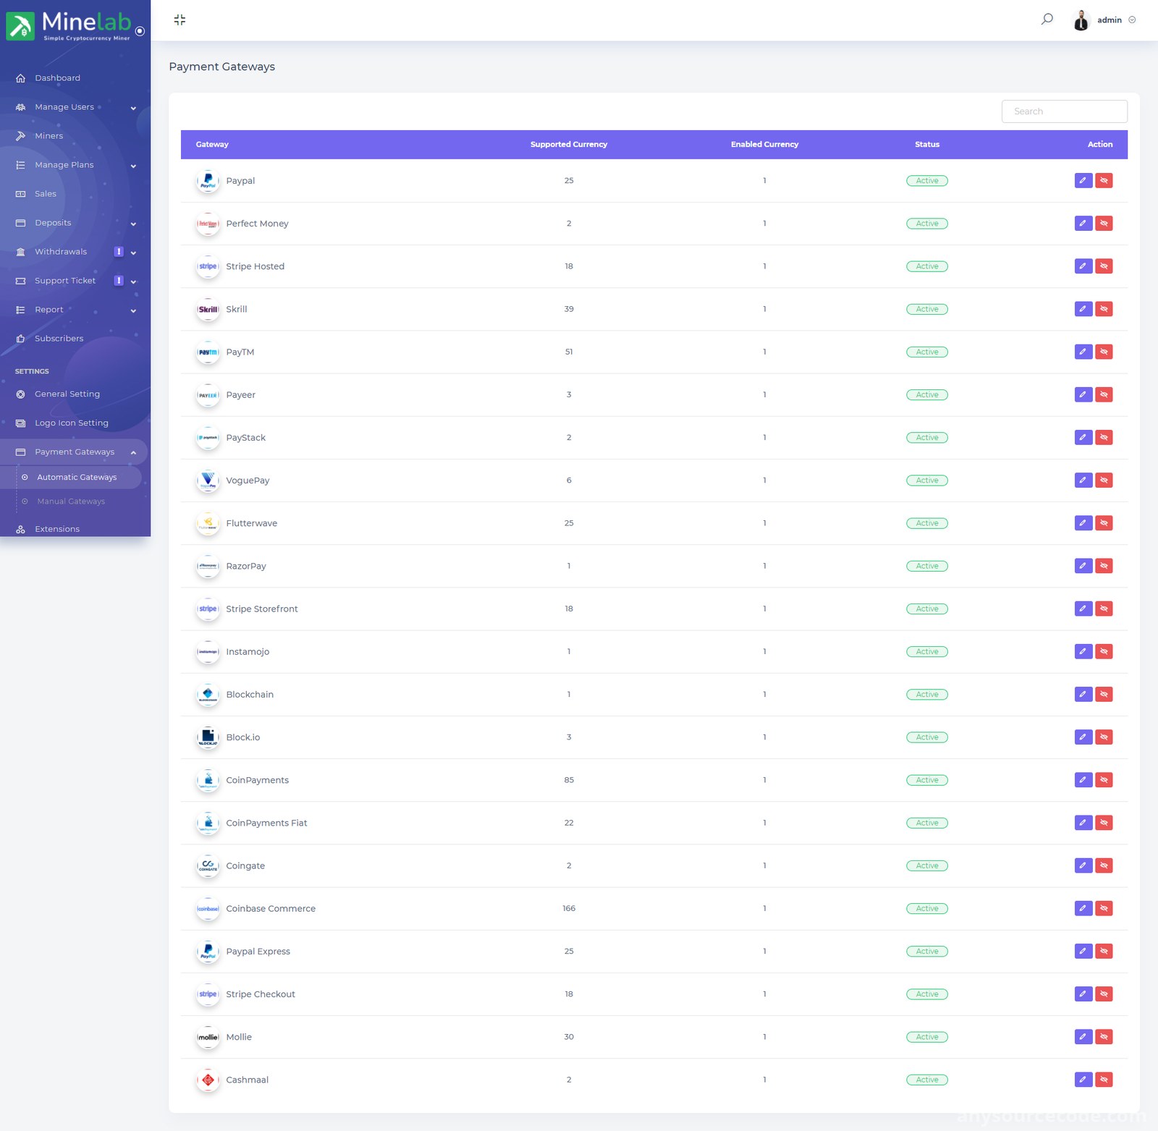1158x1131 pixels.
Task: Click Active status badge for Stripe Storefront
Action: tap(927, 609)
